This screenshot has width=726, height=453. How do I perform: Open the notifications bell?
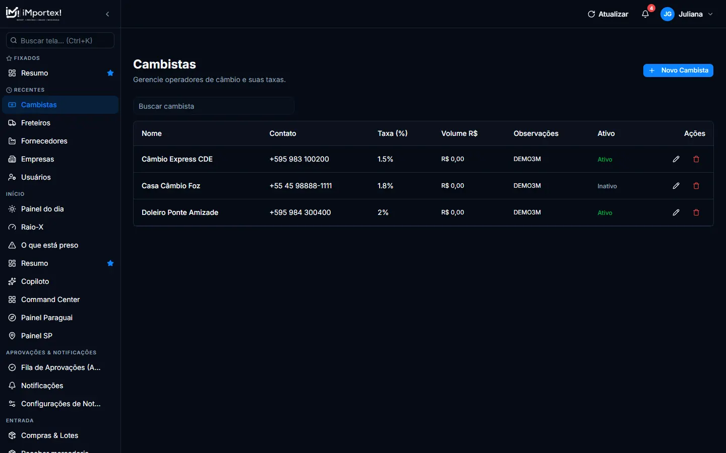click(x=645, y=14)
